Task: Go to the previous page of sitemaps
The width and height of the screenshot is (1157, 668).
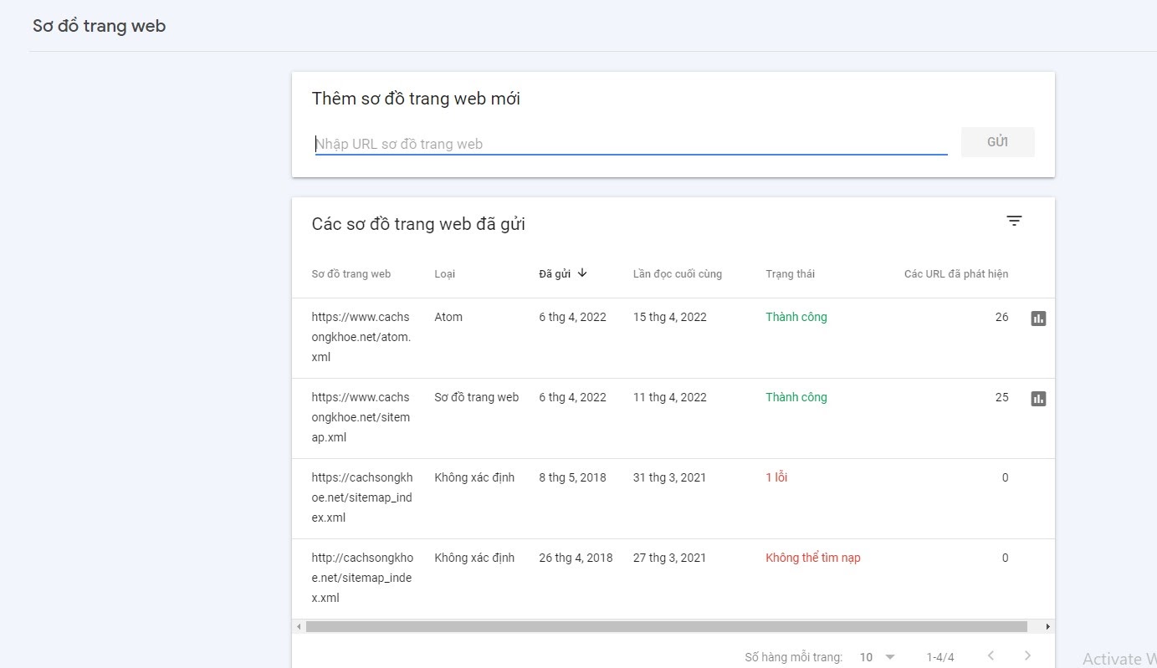Action: click(991, 656)
